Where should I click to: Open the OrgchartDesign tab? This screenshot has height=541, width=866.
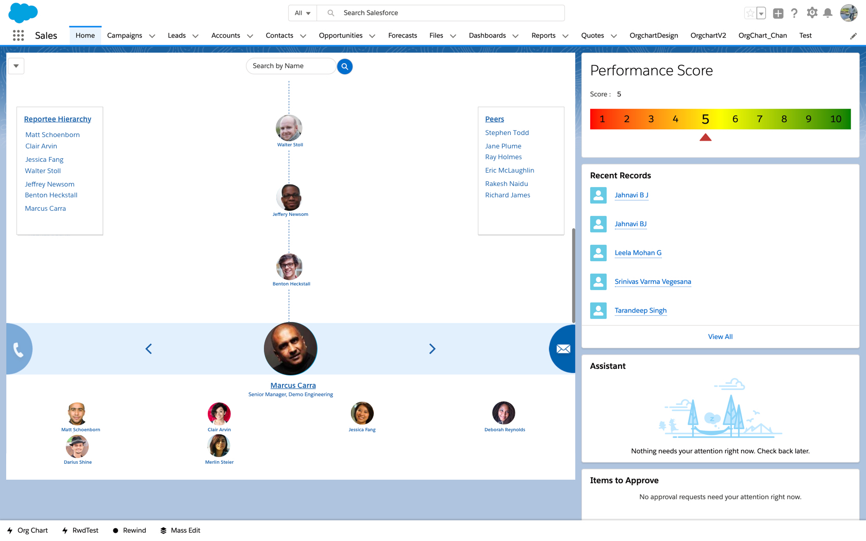click(654, 36)
